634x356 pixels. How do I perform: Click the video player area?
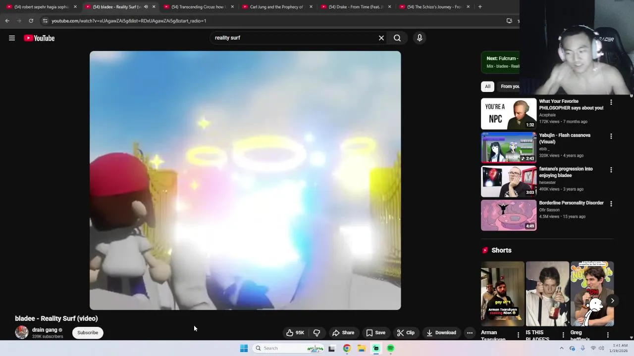pyautogui.click(x=245, y=180)
